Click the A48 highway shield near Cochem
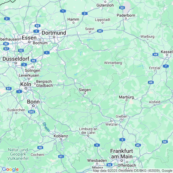This screenshot has height=173, width=173. 40,148
